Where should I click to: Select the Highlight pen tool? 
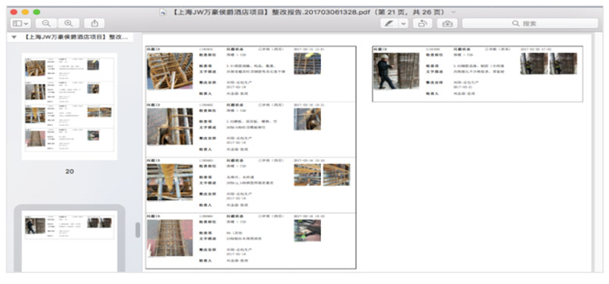pyautogui.click(x=389, y=23)
